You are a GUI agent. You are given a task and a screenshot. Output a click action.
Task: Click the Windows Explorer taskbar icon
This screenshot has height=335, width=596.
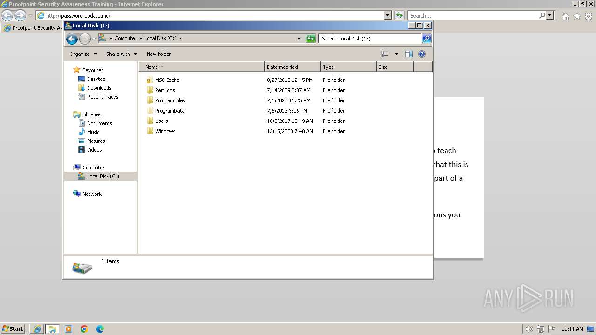click(x=52, y=329)
